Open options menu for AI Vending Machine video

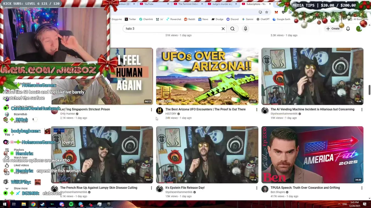[x=362, y=110]
